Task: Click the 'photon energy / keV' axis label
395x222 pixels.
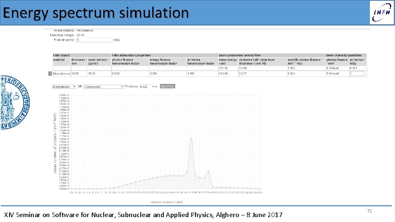Action: tap(167, 202)
